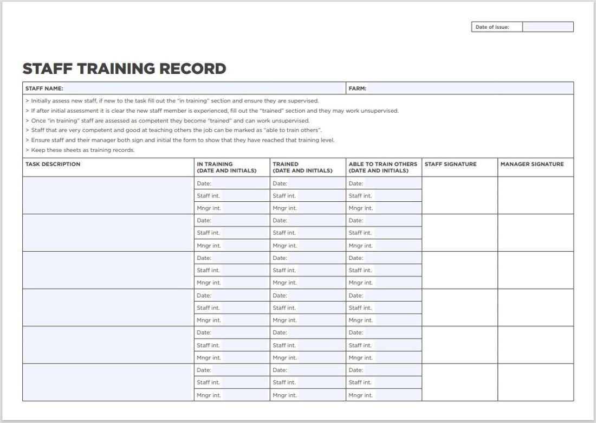Click second task's In Training Date field
The width and height of the screenshot is (596, 423).
pos(240,220)
